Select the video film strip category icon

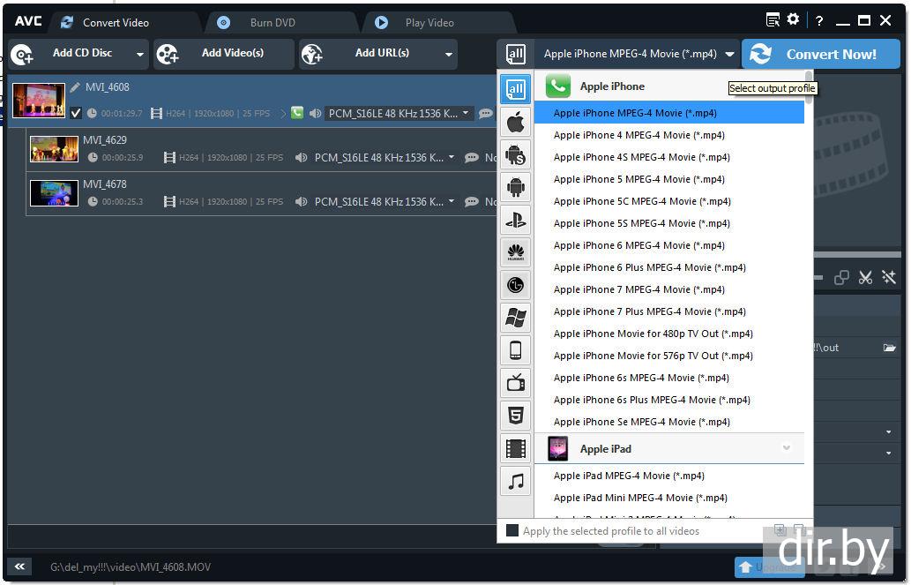pyautogui.click(x=516, y=448)
